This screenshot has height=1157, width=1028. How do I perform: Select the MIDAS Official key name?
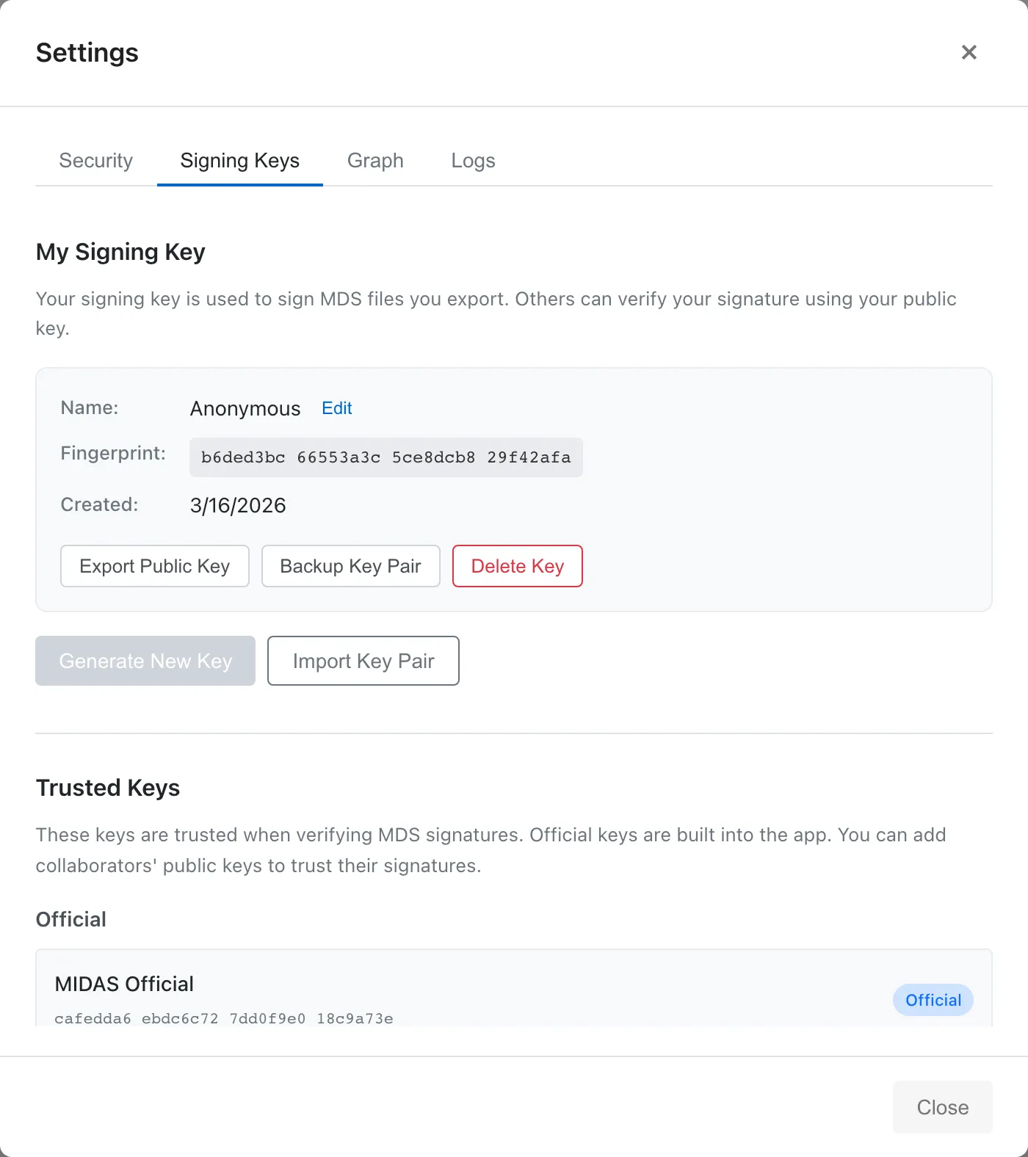point(124,984)
